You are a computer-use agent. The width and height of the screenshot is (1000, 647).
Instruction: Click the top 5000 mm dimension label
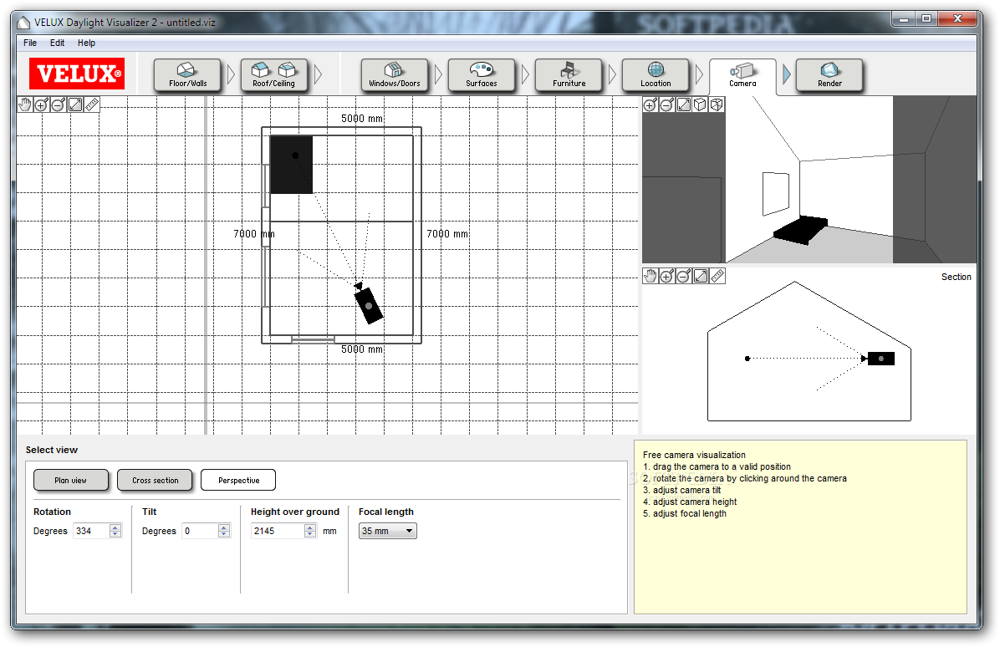(361, 119)
